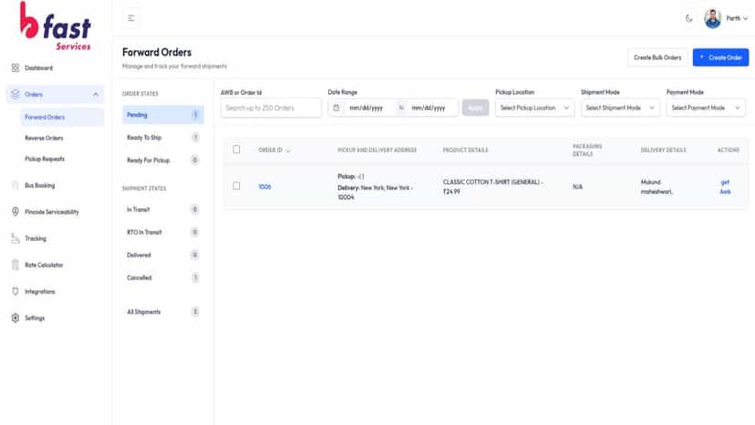Open the Select Payment Mode dropdown
The image size is (755, 425).
pyautogui.click(x=706, y=108)
